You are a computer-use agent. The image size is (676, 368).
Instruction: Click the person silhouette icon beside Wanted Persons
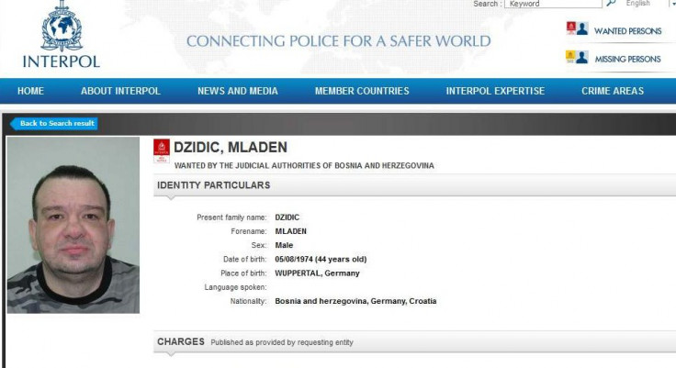pyautogui.click(x=582, y=28)
